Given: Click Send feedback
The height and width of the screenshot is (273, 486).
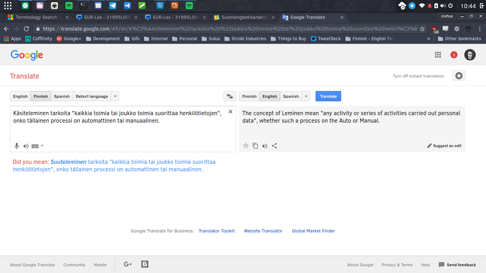Looking at the screenshot, I should tap(457, 265).
